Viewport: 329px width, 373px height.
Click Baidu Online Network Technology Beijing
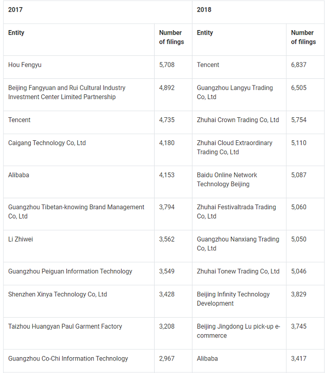coord(227,180)
